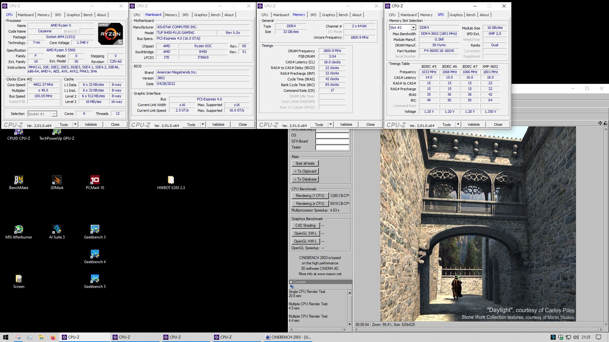Click the taskbar clock showing 21:25

(586, 337)
